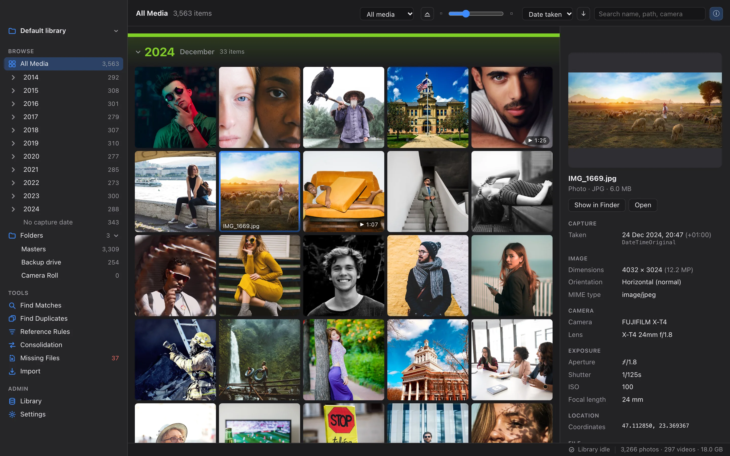Collapse the Folders section chevron

(x=116, y=236)
